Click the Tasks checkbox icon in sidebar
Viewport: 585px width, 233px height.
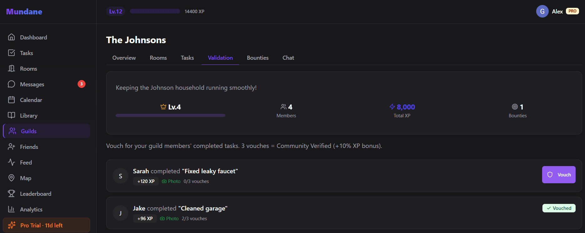point(12,53)
